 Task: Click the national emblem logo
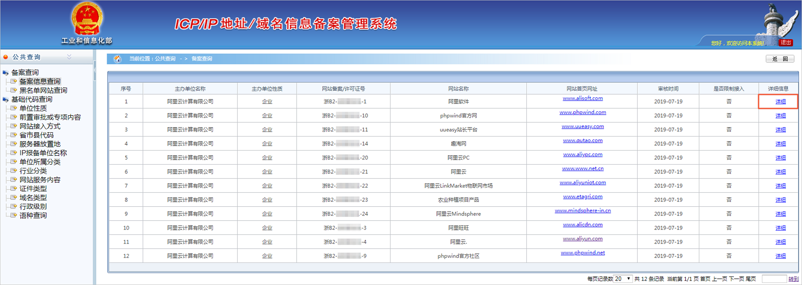[87, 19]
